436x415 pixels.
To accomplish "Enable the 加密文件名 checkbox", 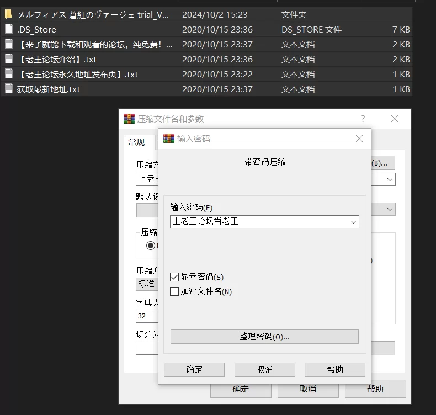I will coord(174,291).
